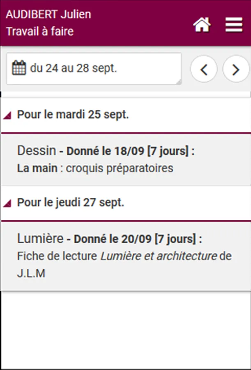Click 'Donné le 20/09 [7 jours]' label
Image resolution: width=251 pixels, height=370 pixels.
[x=137, y=239]
